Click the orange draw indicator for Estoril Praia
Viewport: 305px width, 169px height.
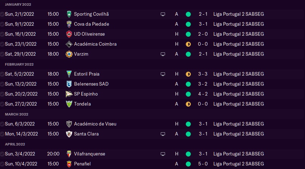coord(188,74)
